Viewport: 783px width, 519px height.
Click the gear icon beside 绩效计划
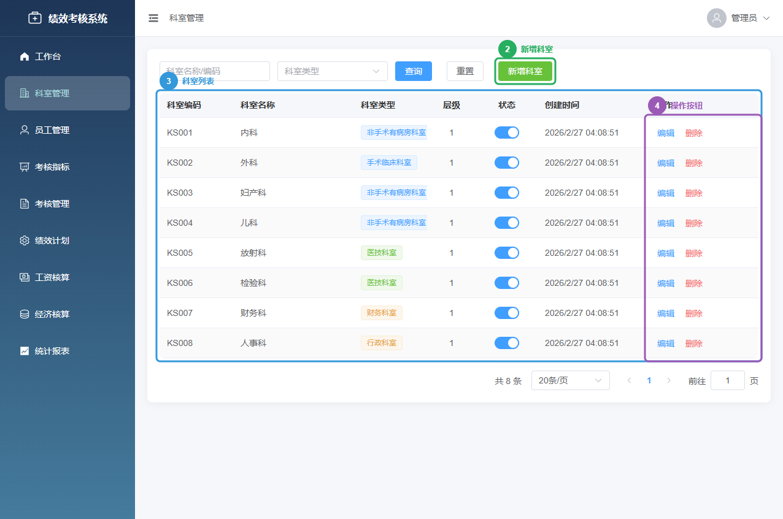(25, 240)
